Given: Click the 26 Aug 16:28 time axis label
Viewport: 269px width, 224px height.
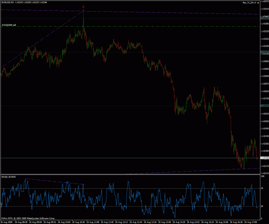Looking at the screenshot, I should [237, 222].
